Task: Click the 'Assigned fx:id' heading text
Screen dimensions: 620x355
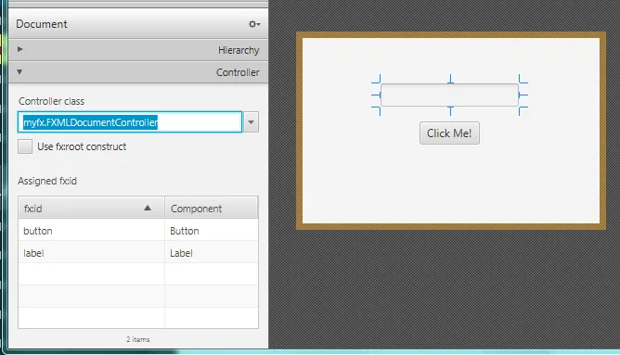Action: pyautogui.click(x=47, y=181)
